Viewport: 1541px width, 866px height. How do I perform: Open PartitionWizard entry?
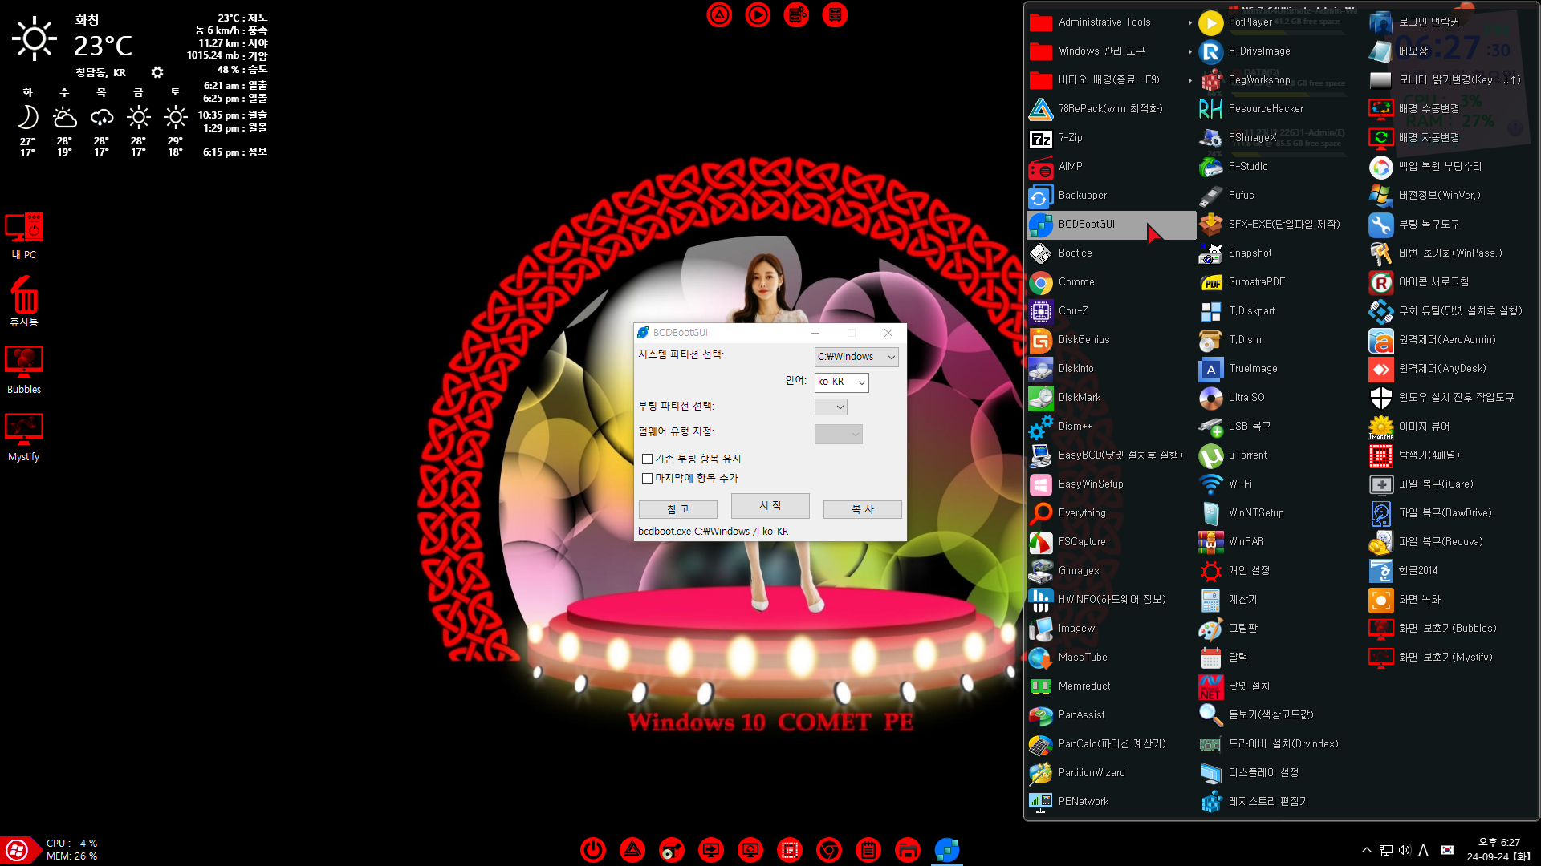pyautogui.click(x=1111, y=773)
